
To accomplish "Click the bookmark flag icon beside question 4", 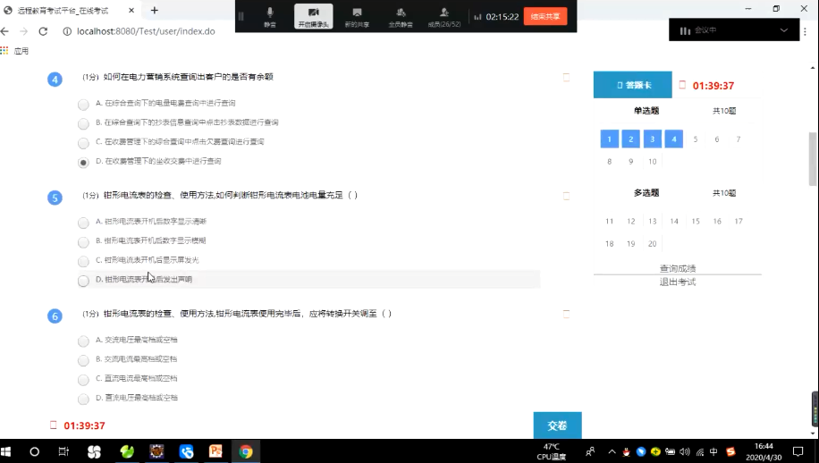I will [566, 78].
